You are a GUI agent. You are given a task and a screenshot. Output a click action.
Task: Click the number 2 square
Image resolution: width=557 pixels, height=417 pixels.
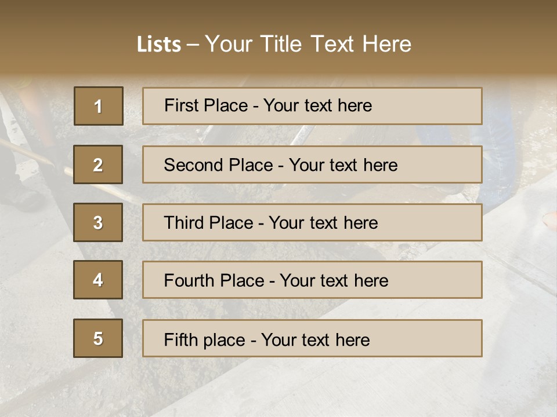pyautogui.click(x=98, y=164)
